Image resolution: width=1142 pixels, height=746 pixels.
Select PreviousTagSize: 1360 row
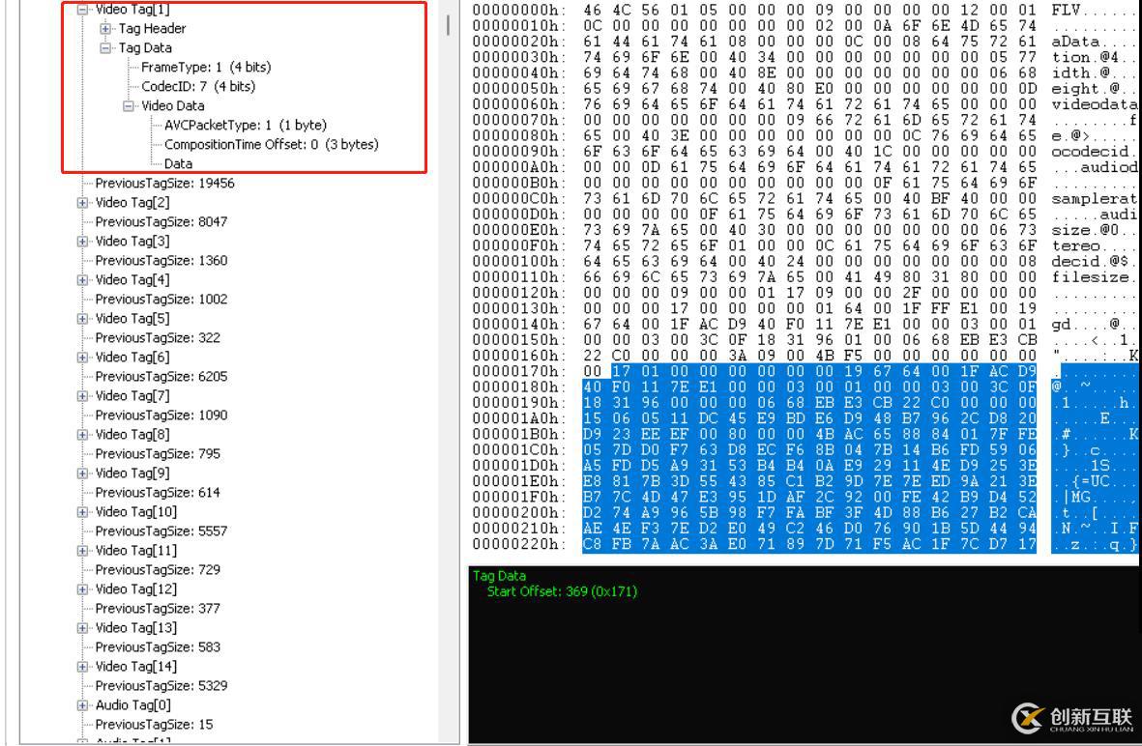[x=161, y=260]
